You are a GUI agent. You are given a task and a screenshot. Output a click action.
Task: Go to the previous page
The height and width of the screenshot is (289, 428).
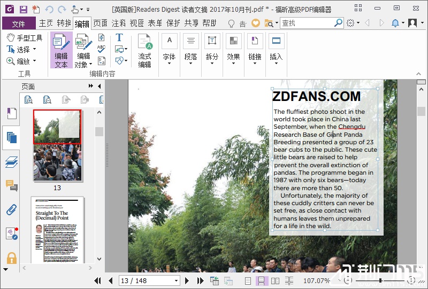(x=111, y=280)
